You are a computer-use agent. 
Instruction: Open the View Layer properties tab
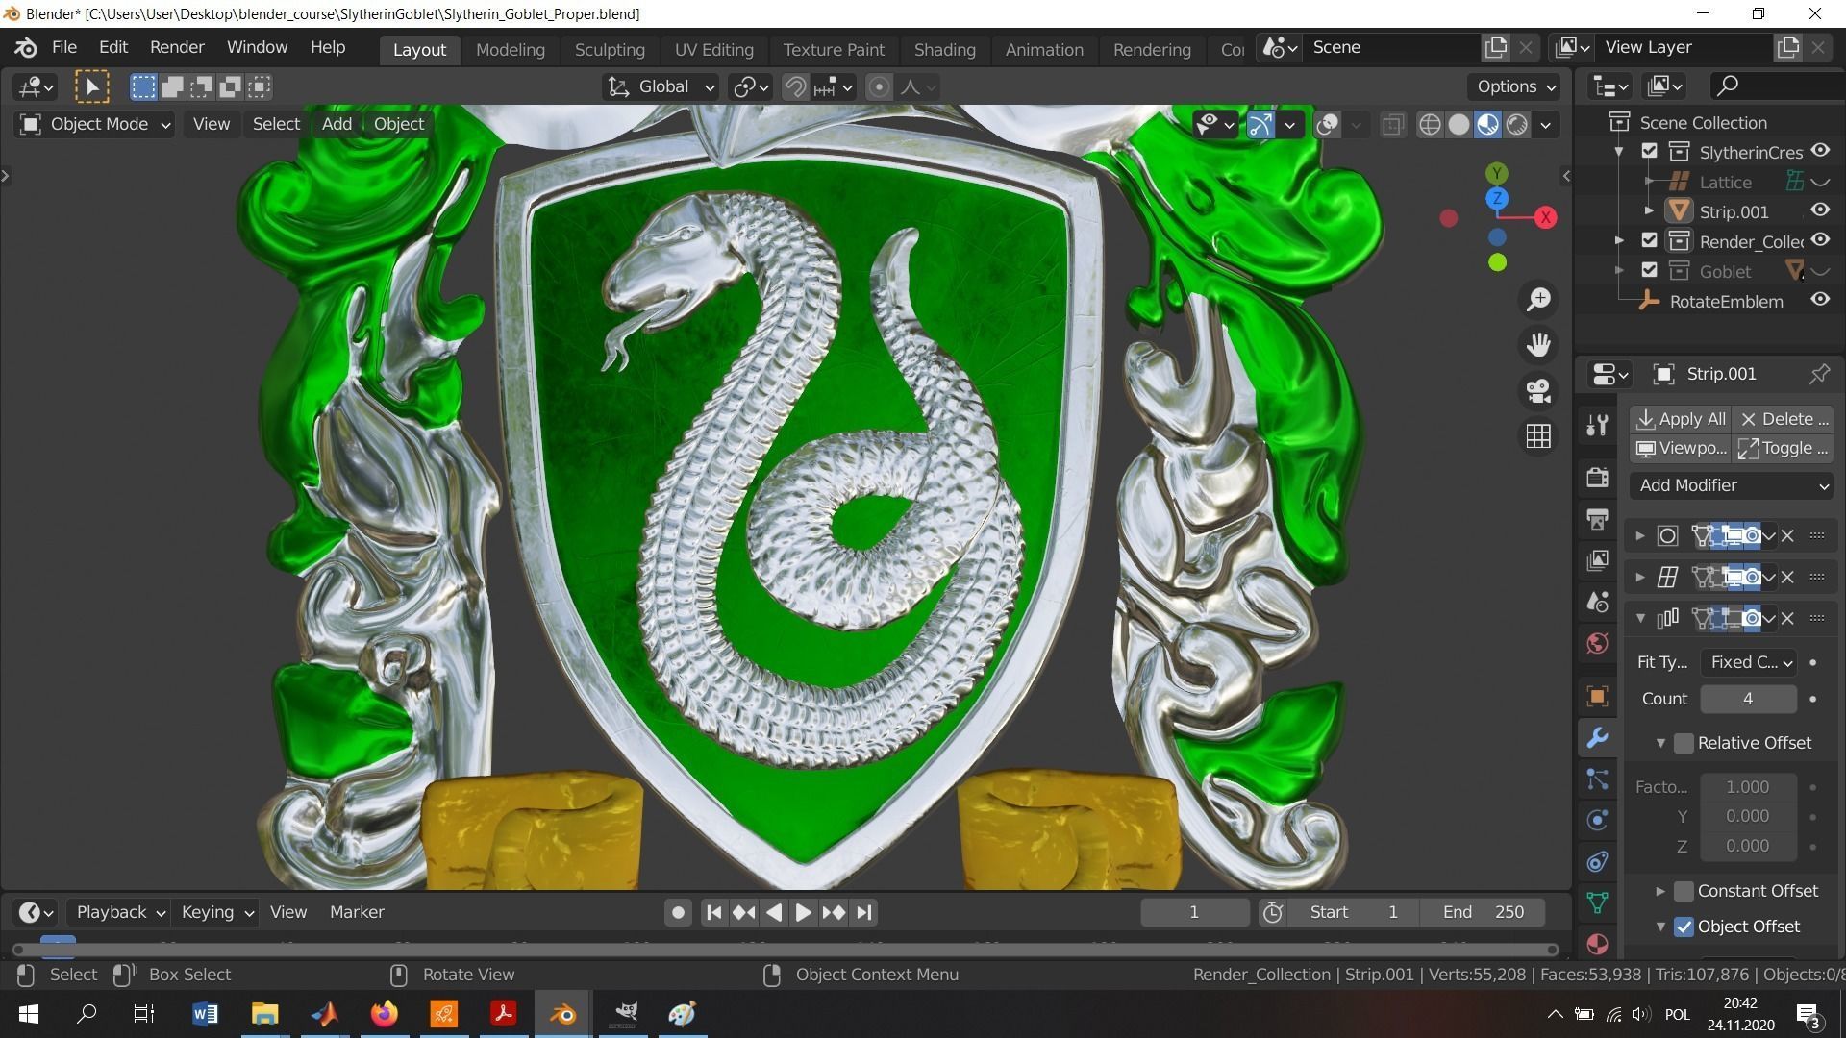(1597, 560)
